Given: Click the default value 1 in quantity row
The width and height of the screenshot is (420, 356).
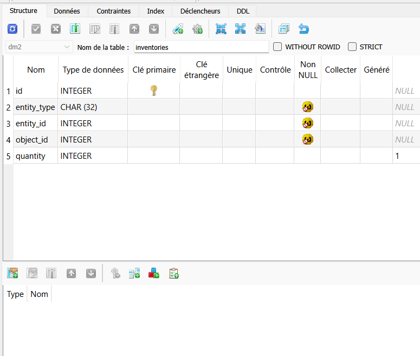Looking at the screenshot, I should click(x=406, y=156).
